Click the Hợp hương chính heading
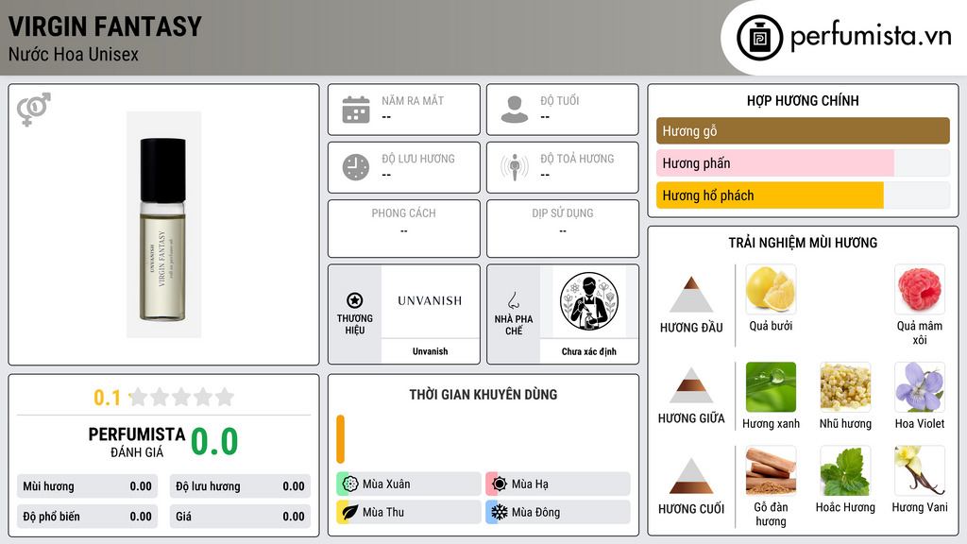The width and height of the screenshot is (967, 544). tap(803, 100)
